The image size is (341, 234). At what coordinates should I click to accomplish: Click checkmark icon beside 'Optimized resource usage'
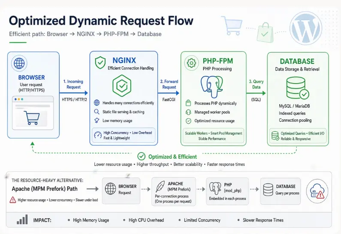click(x=188, y=121)
